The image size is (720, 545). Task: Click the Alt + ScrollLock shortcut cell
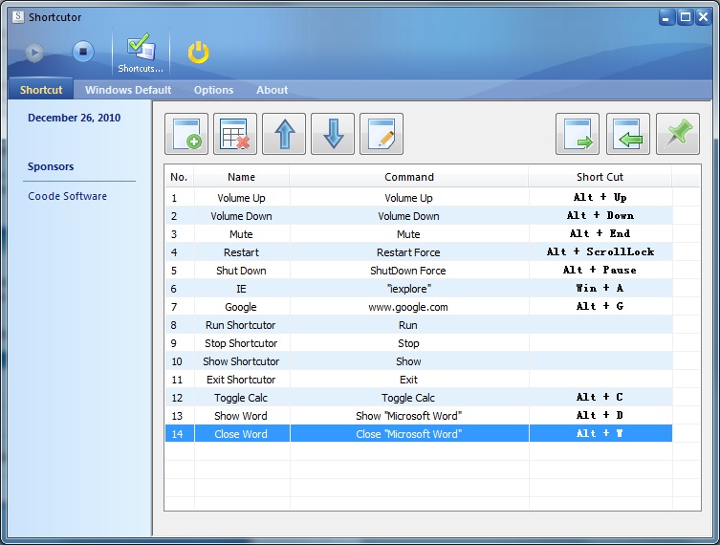(600, 252)
